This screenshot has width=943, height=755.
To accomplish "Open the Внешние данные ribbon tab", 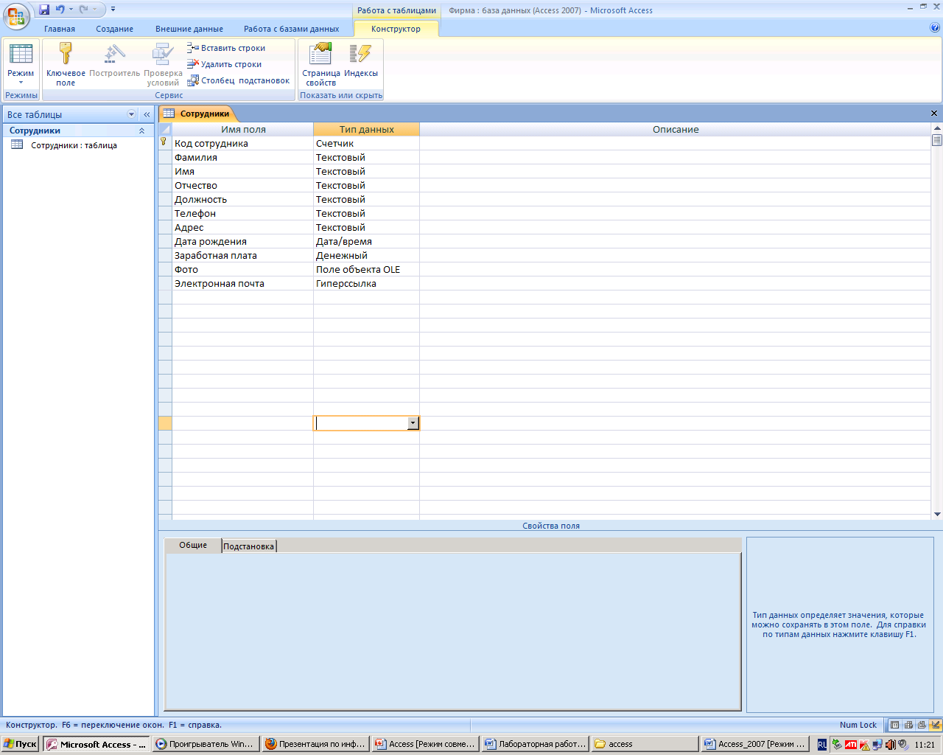I will point(189,29).
